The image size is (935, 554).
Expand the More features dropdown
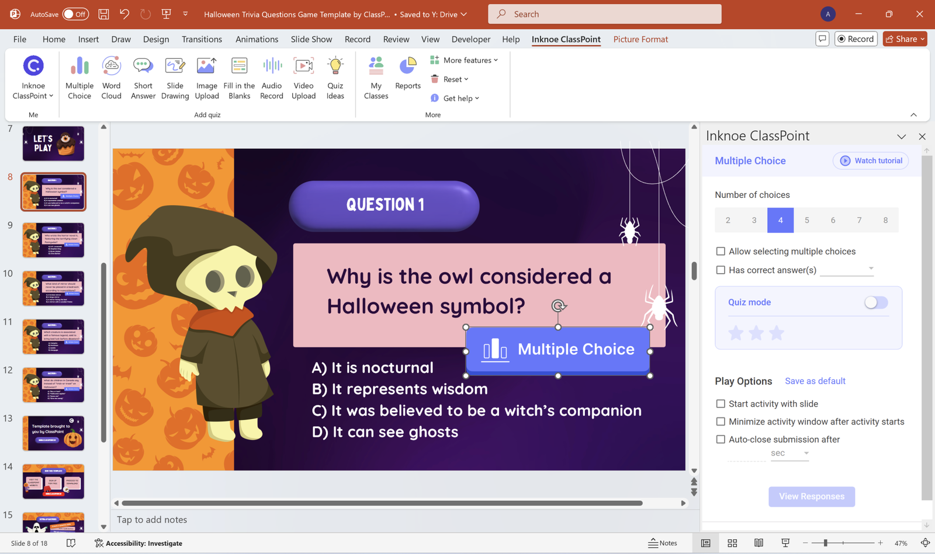[x=465, y=60]
